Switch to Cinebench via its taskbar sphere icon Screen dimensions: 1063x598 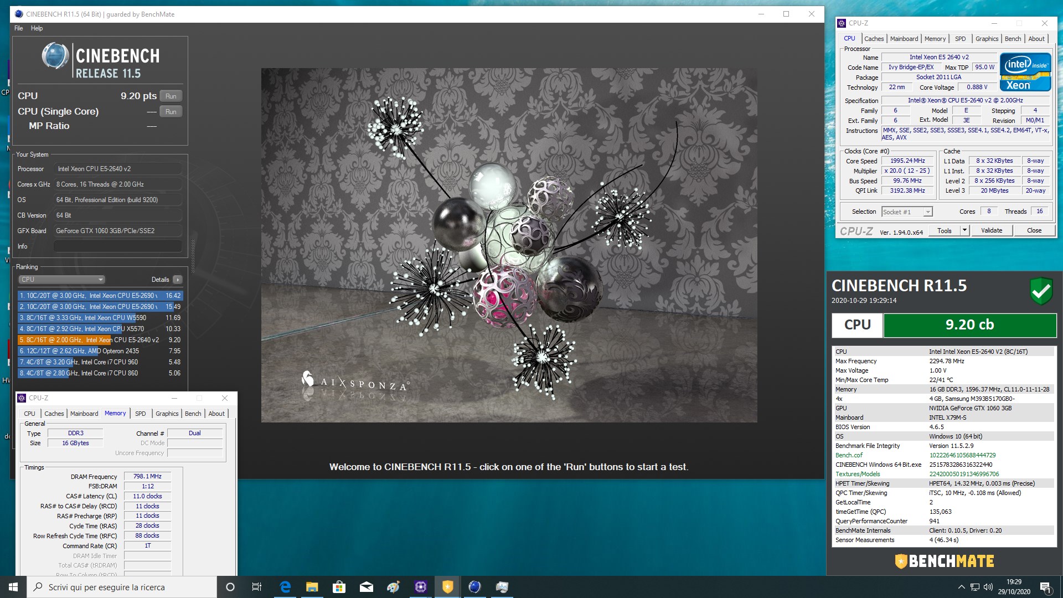(x=474, y=587)
